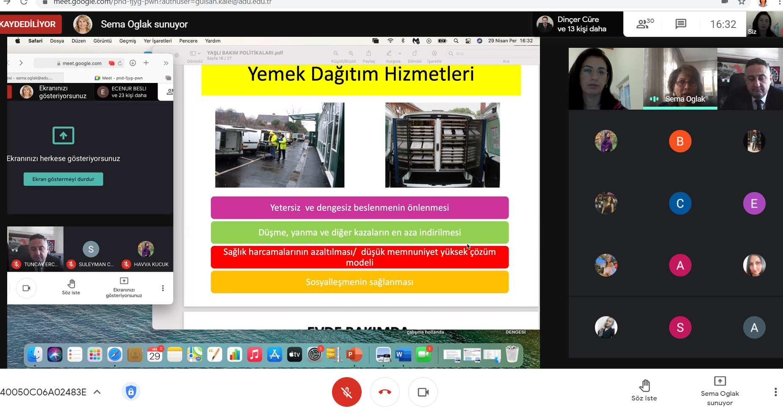The image size is (783, 414).
Task: Click the blue shield lock icon
Action: point(131,392)
